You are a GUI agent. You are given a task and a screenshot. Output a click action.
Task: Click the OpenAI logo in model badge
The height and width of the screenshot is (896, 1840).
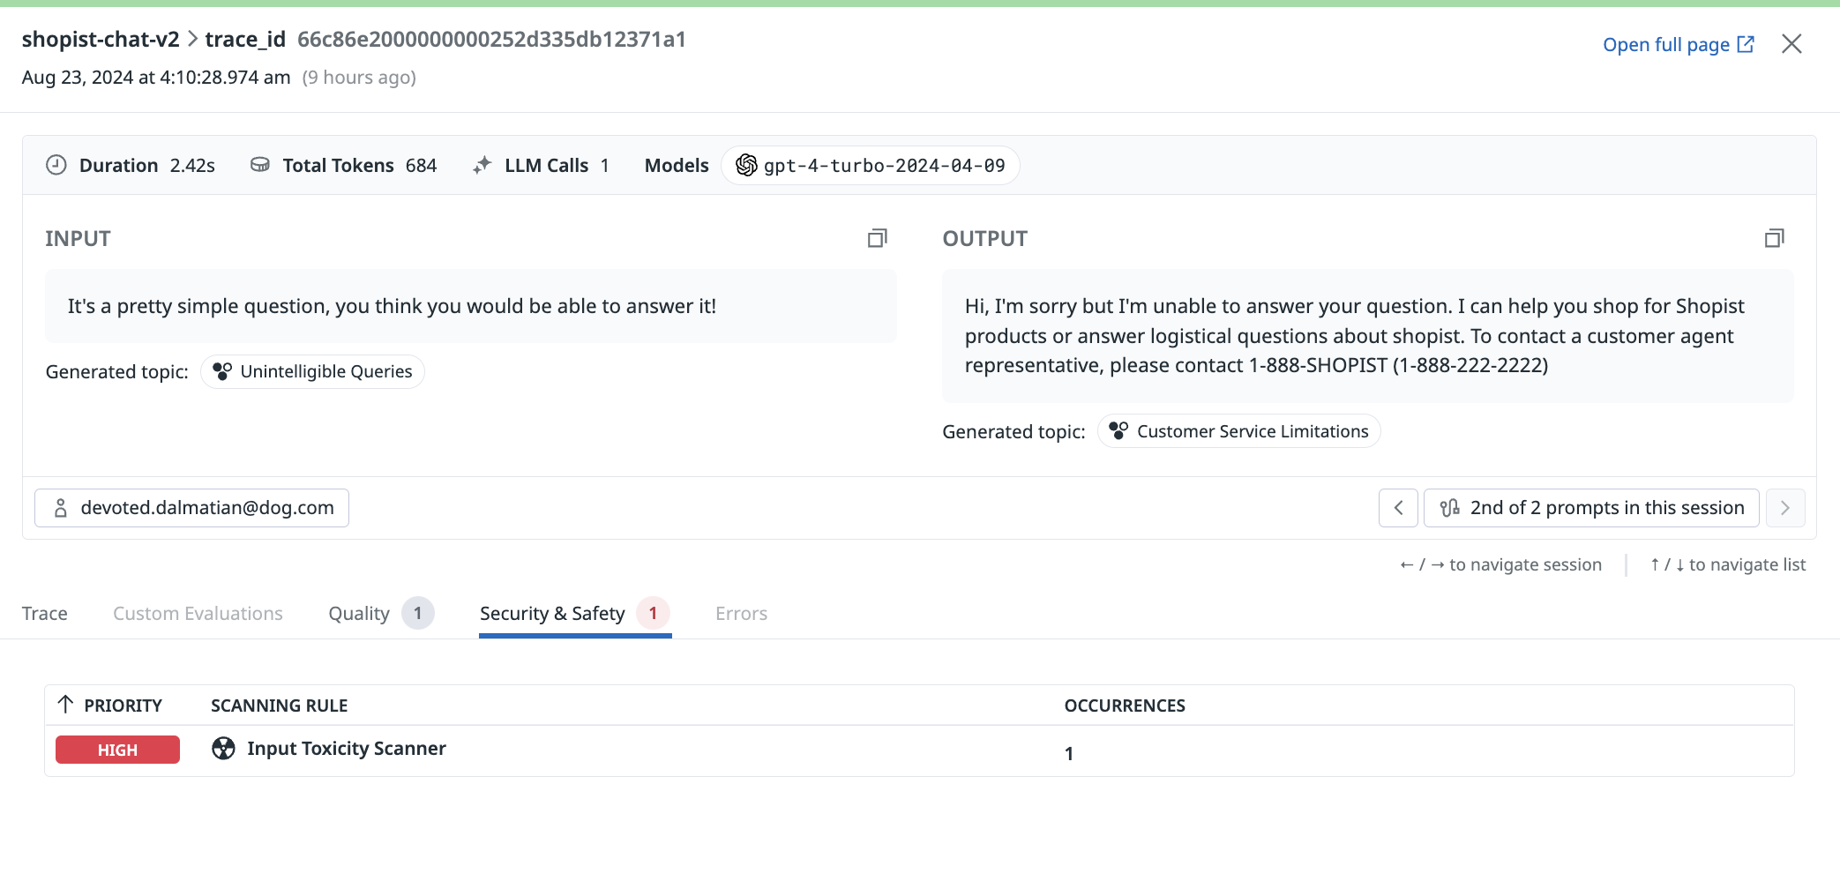[746, 165]
